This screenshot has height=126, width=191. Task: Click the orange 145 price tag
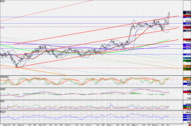[187, 66]
